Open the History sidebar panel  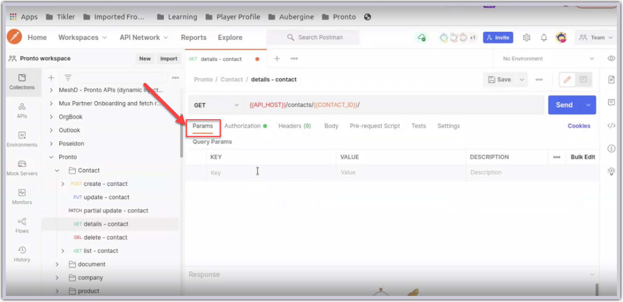point(22,254)
